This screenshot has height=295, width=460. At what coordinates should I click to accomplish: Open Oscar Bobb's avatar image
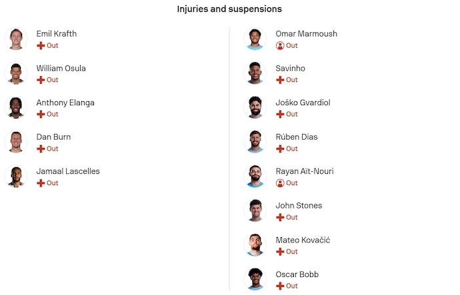click(255, 279)
